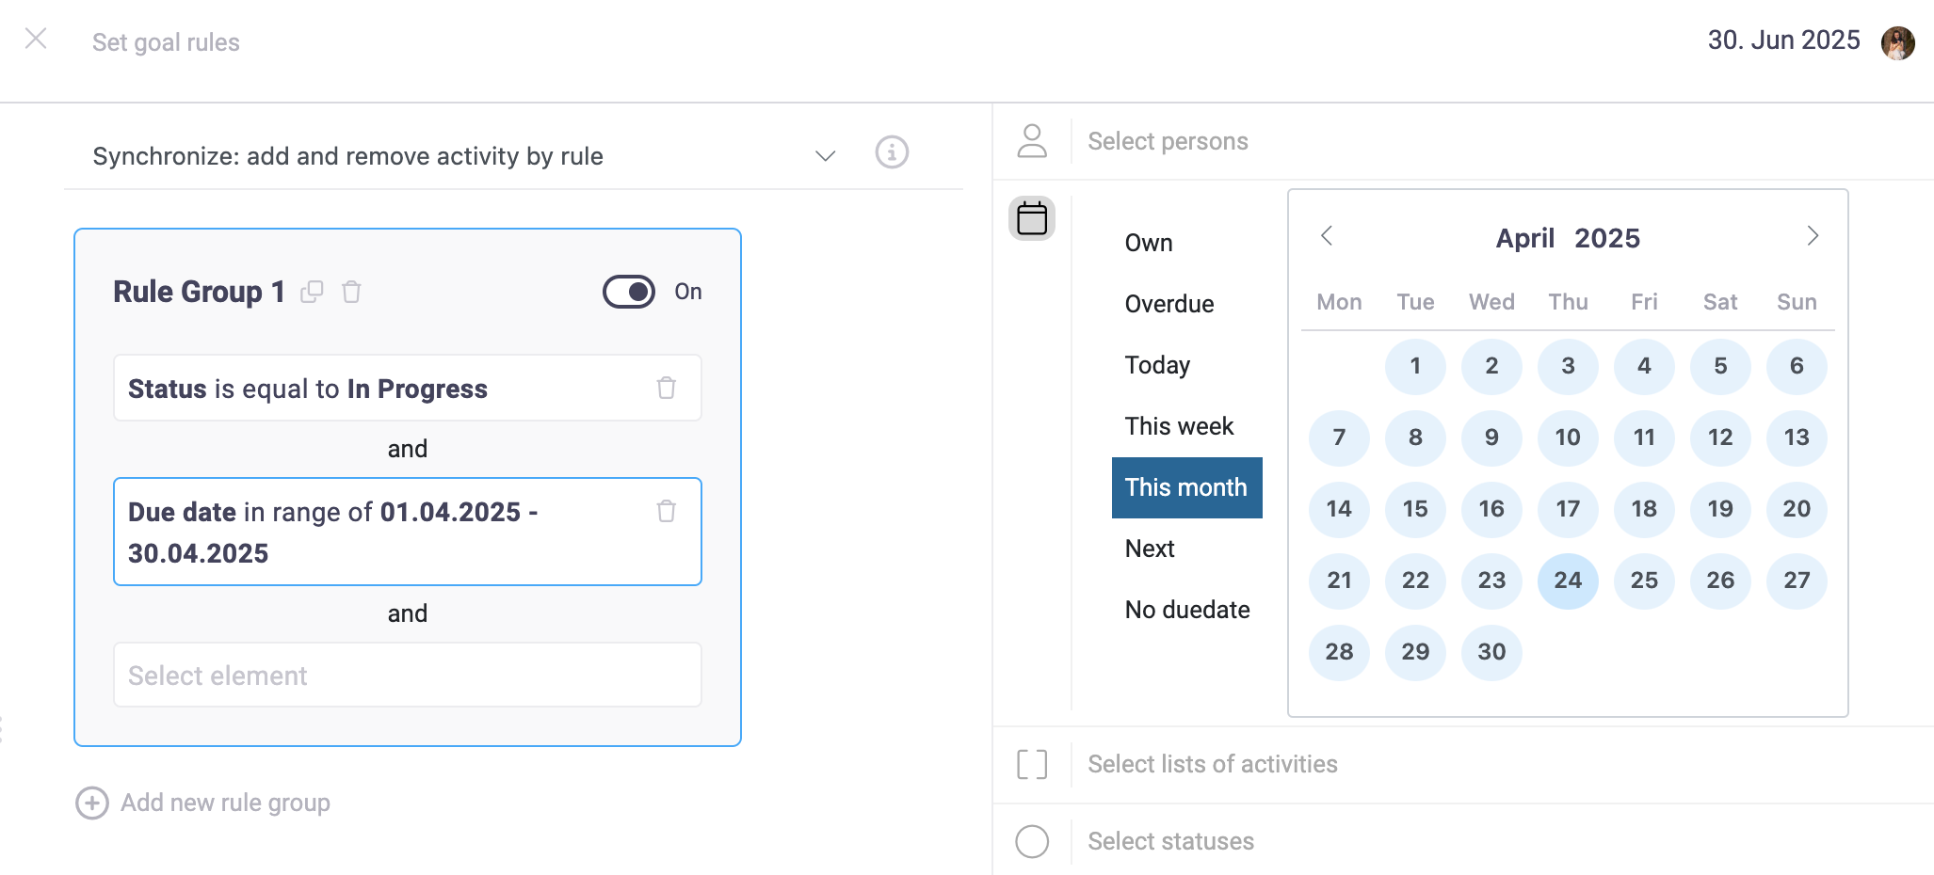1934x875 pixels.
Task: Open the info icon next to Synchronize
Action: tap(892, 152)
